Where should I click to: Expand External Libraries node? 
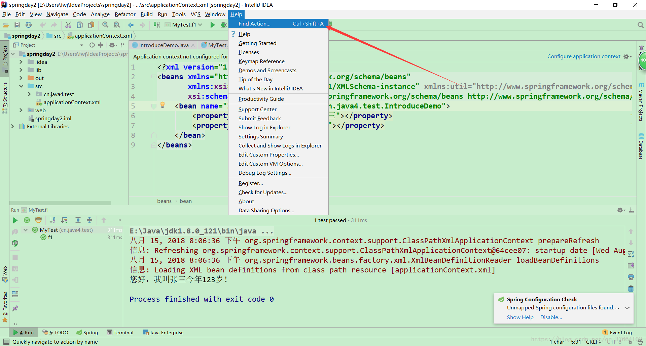(x=12, y=126)
